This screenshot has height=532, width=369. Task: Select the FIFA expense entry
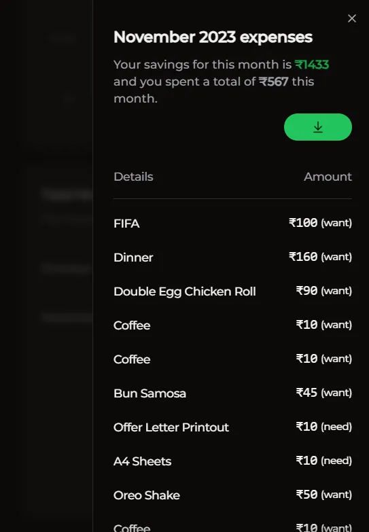tap(232, 224)
